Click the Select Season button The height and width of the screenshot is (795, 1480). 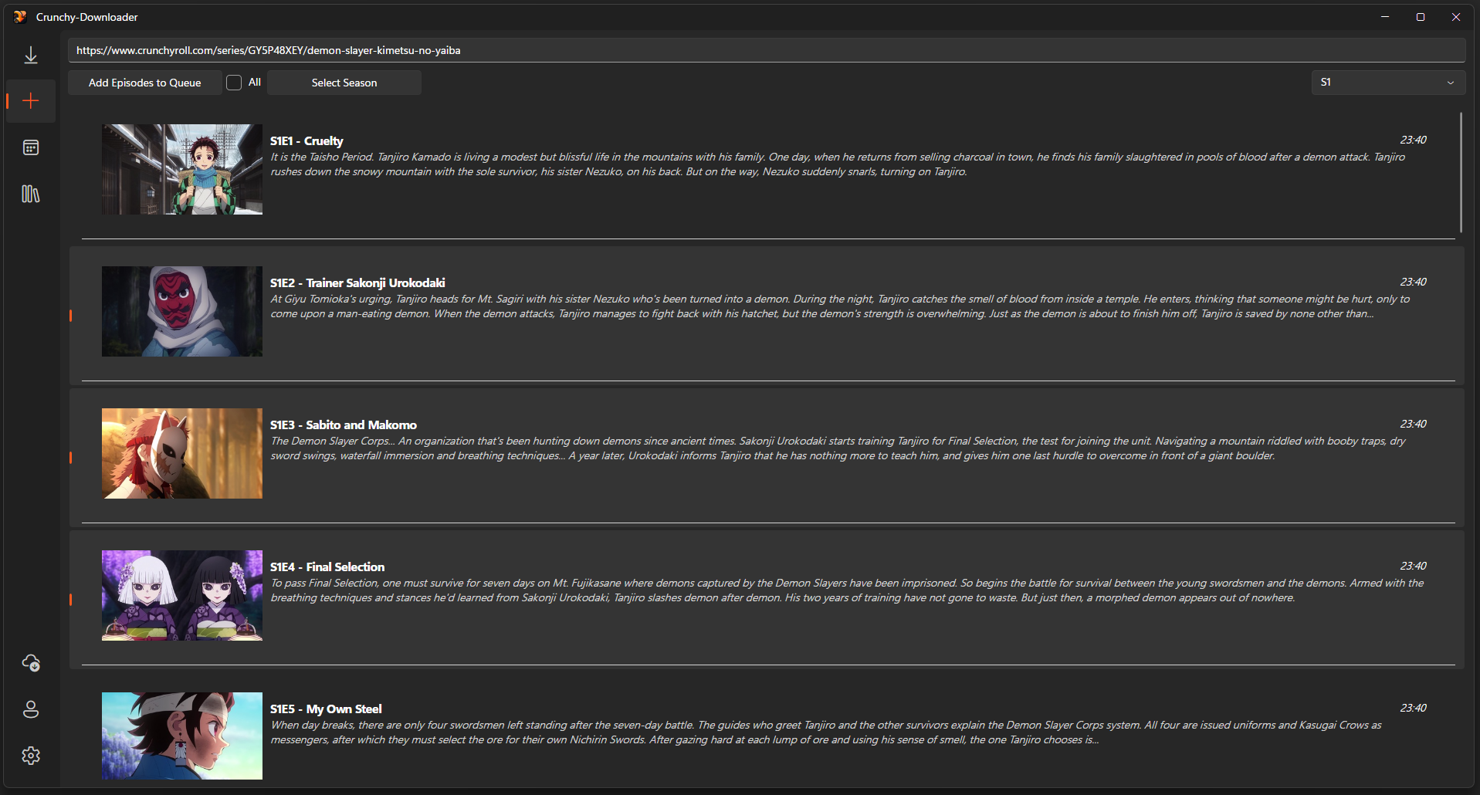tap(344, 83)
